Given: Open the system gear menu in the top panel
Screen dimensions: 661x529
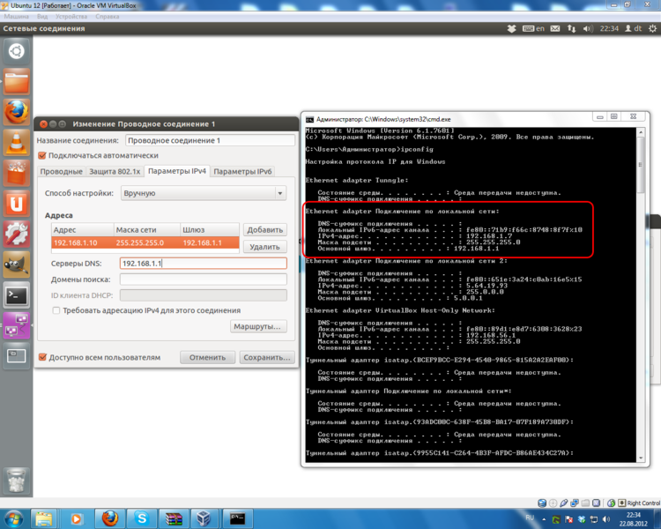Looking at the screenshot, I should pos(650,28).
